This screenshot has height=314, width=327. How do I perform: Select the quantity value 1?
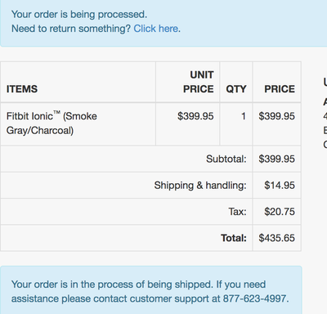(244, 116)
